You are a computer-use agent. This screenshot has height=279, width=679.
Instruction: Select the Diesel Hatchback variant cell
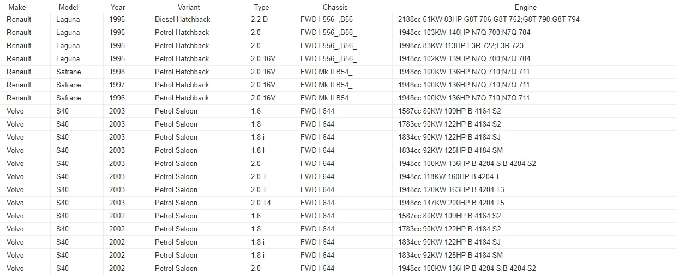click(182, 19)
